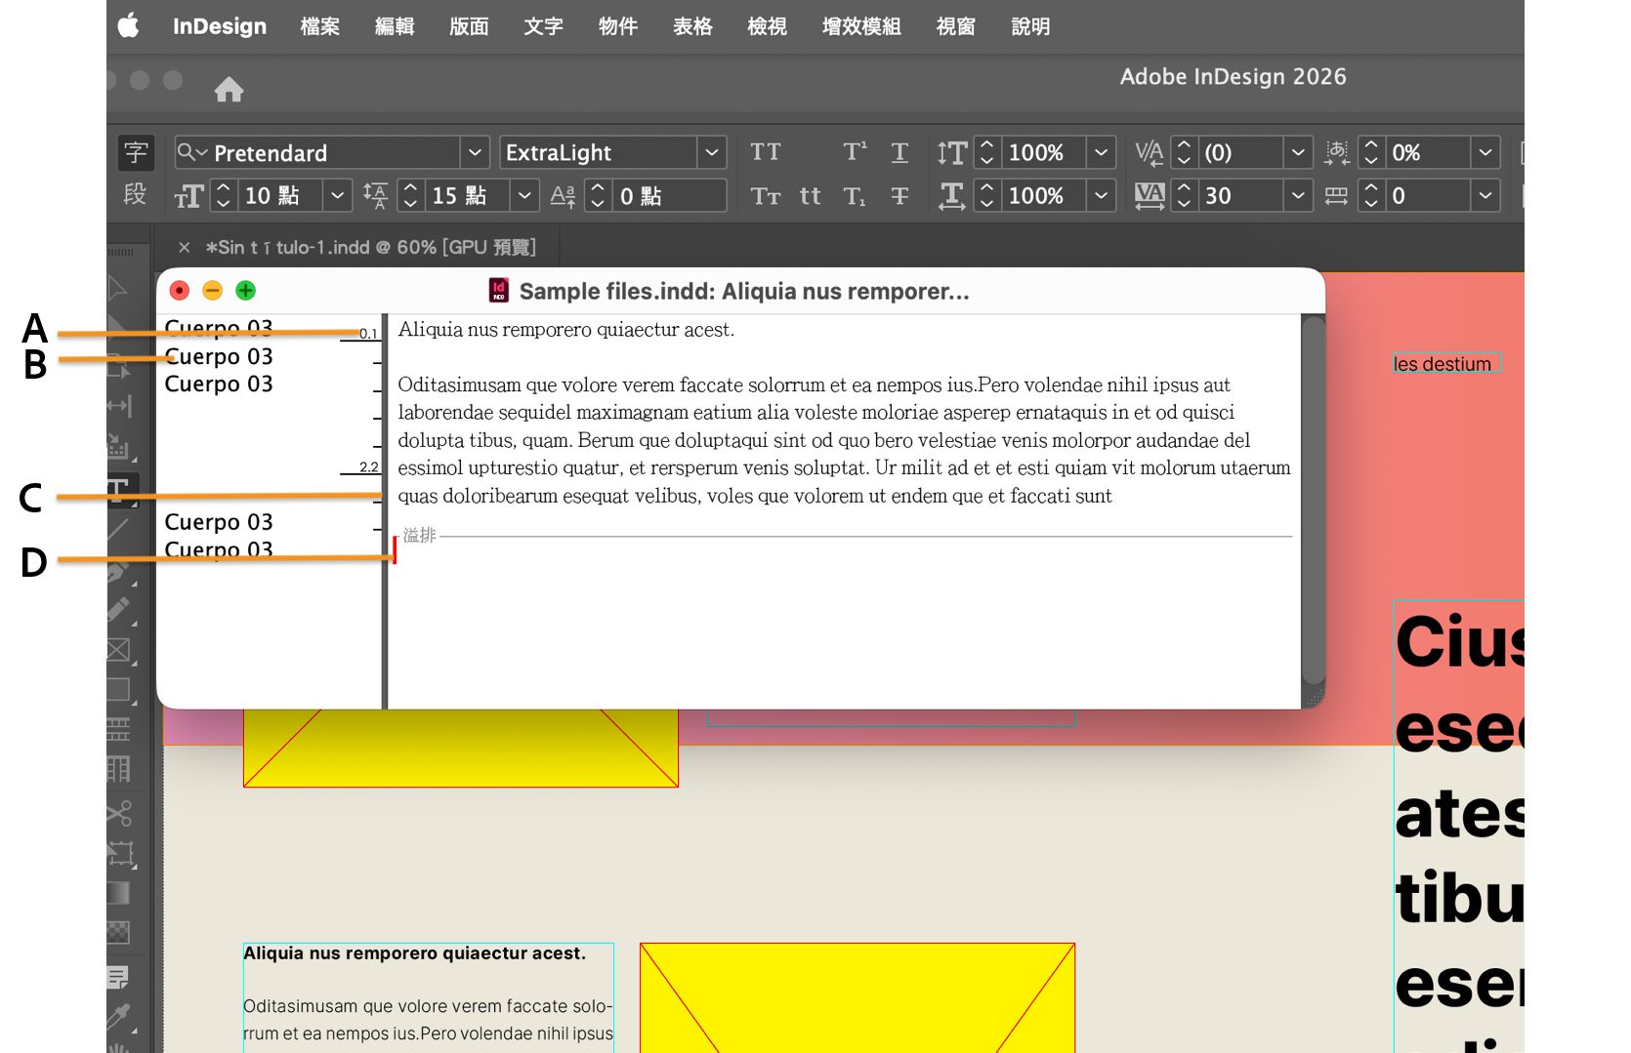The width and height of the screenshot is (1631, 1053).
Task: Click the InDesign file icon in story title
Action: [x=499, y=290]
